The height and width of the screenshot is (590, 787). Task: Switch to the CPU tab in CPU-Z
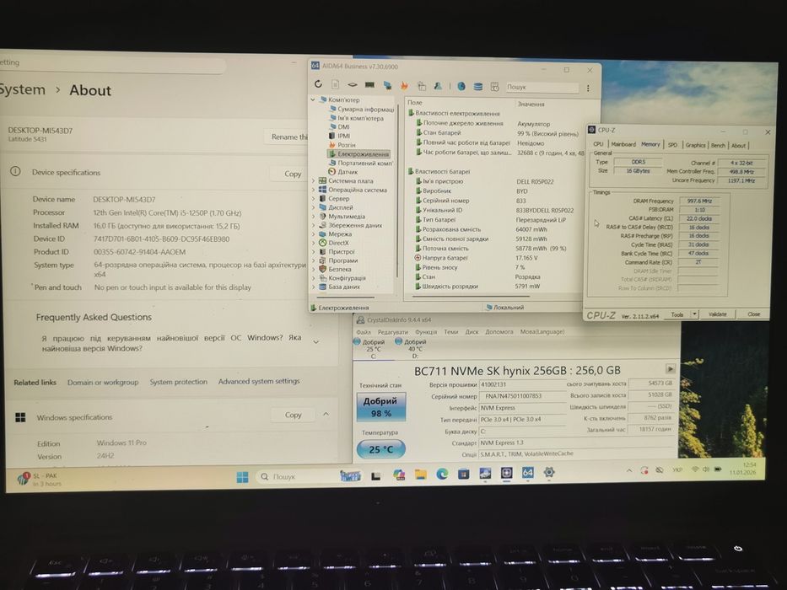[x=598, y=144]
